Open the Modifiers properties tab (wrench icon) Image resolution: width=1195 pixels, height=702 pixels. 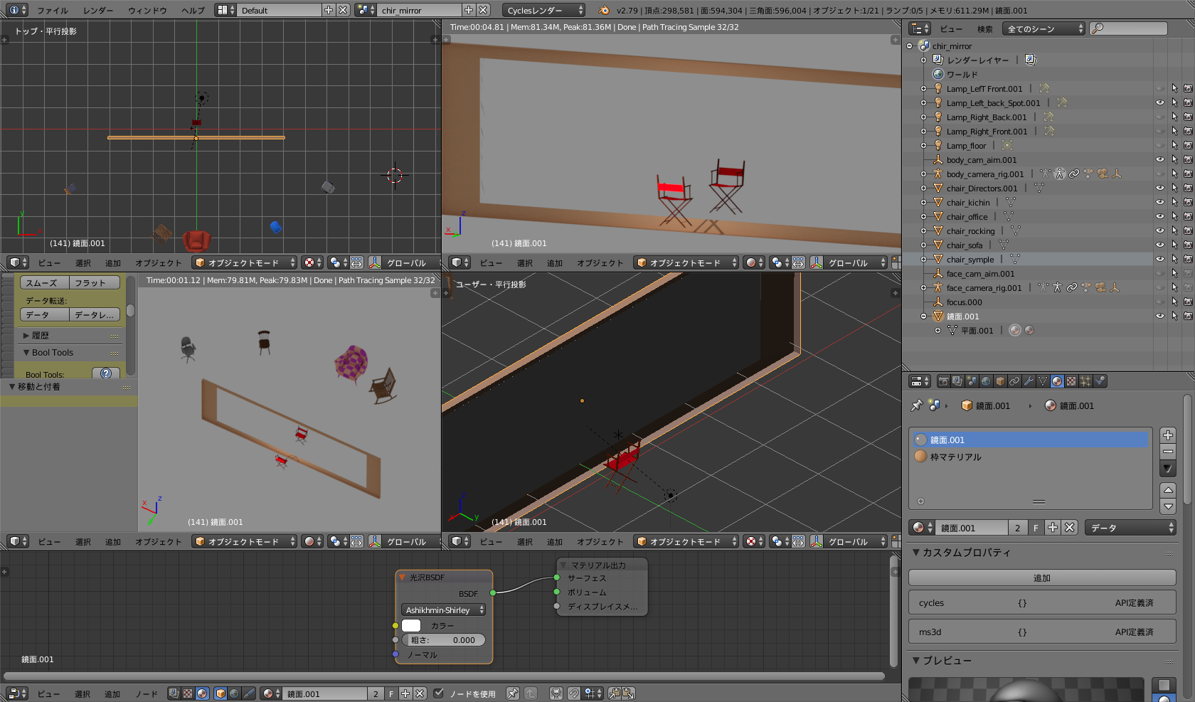1029,381
